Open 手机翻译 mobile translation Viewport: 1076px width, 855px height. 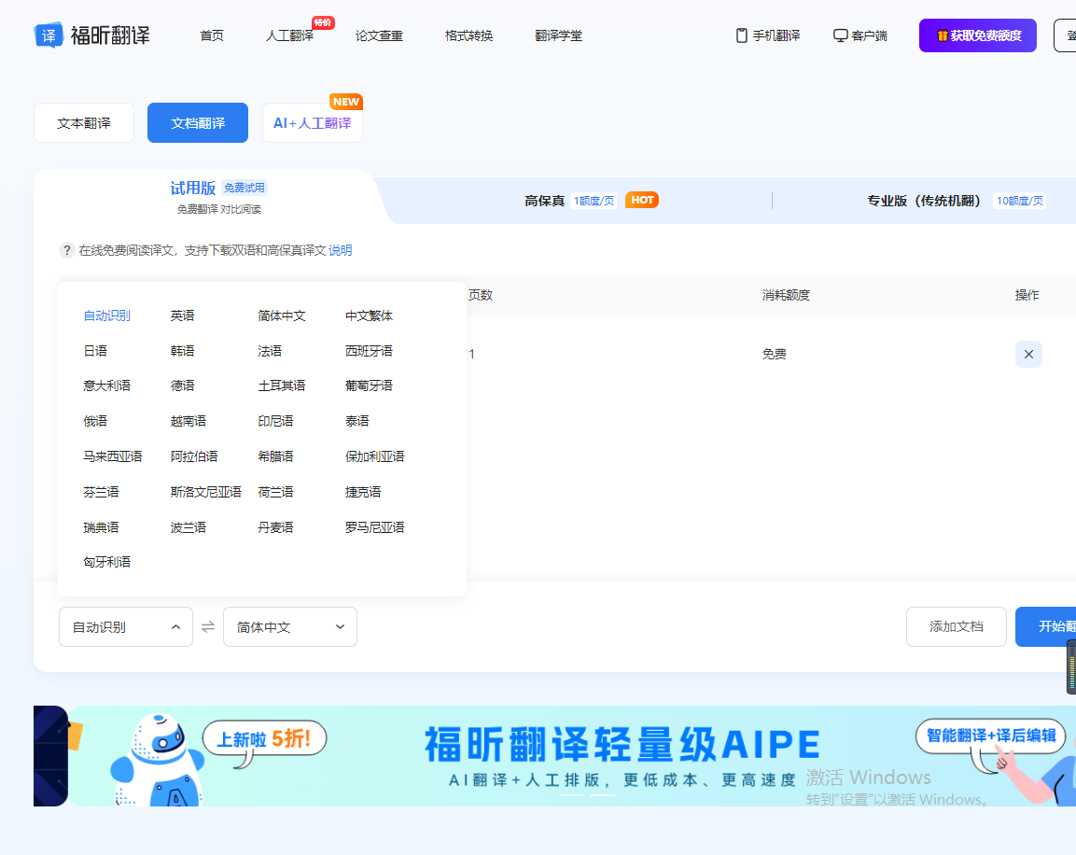(x=768, y=35)
